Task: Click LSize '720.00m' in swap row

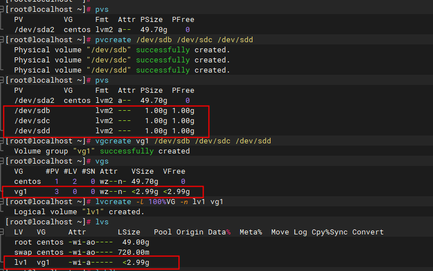Action: point(134,252)
